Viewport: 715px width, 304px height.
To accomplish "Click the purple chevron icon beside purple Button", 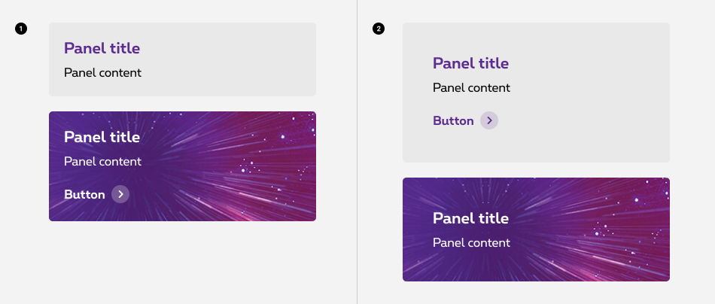I will pyautogui.click(x=489, y=120).
